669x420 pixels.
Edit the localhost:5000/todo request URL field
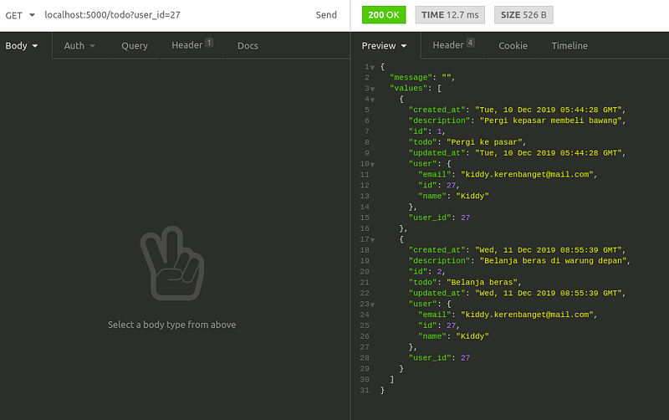coord(113,15)
